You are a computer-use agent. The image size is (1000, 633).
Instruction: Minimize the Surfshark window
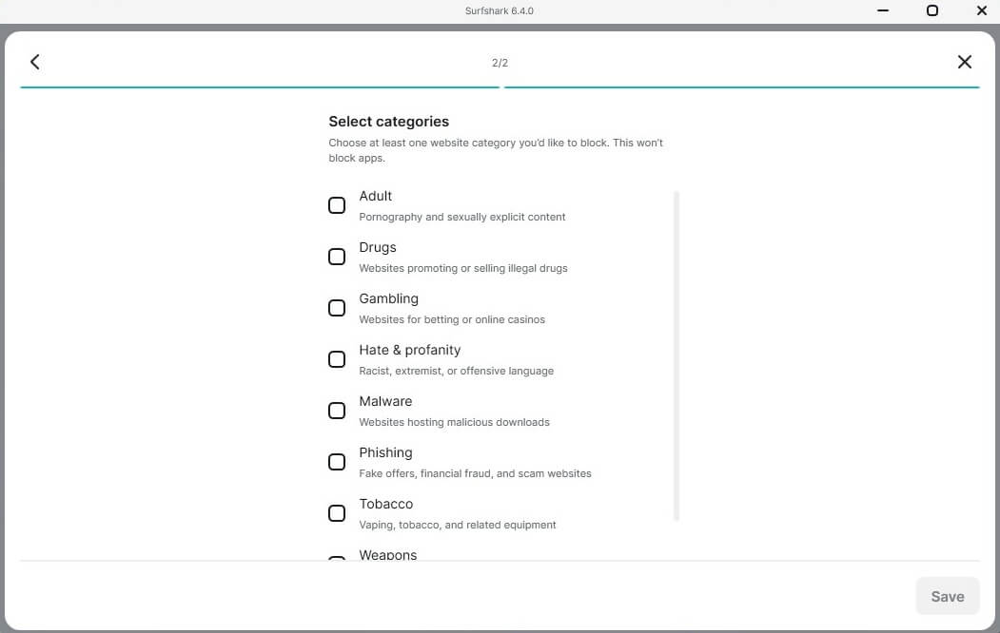point(881,10)
